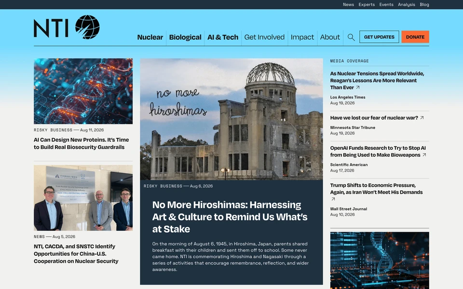Image resolution: width=463 pixels, height=289 pixels.
Task: Select the Nuclear navigation item
Action: point(150,37)
